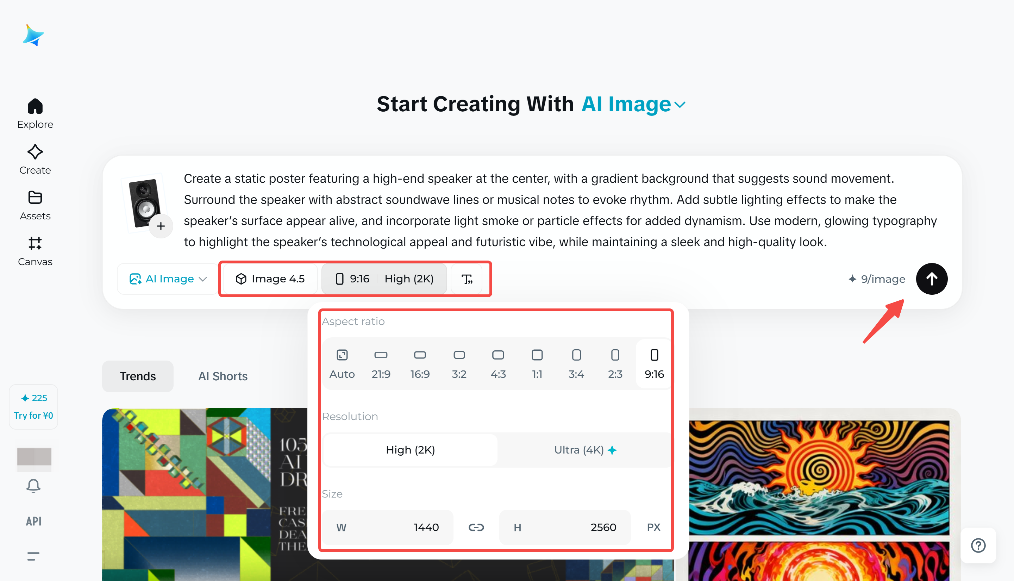The image size is (1014, 581).
Task: Expand the AI Image mode dropdown
Action: tap(168, 279)
